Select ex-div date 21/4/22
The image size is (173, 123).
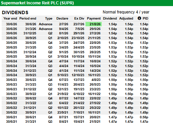[x=79, y=103]
